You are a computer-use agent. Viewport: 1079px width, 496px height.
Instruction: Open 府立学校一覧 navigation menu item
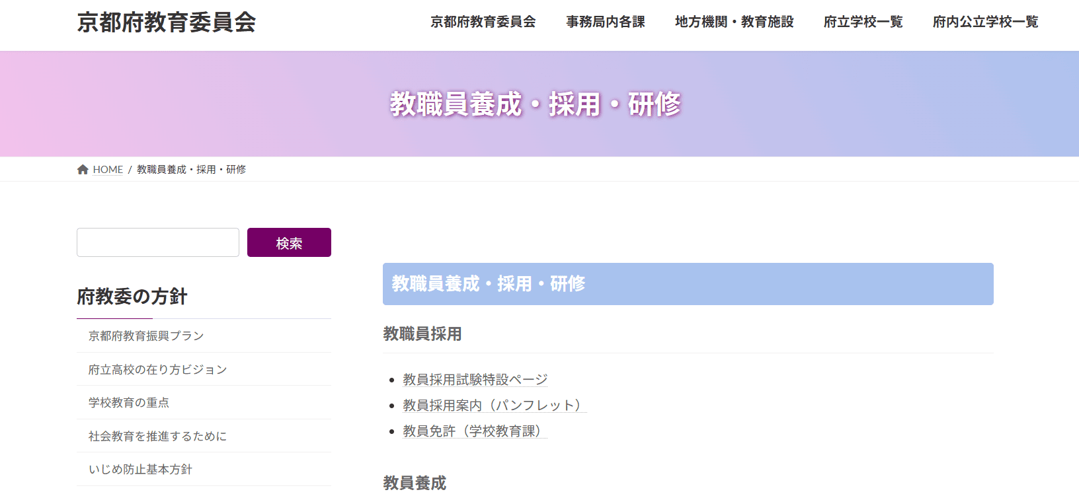tap(863, 22)
